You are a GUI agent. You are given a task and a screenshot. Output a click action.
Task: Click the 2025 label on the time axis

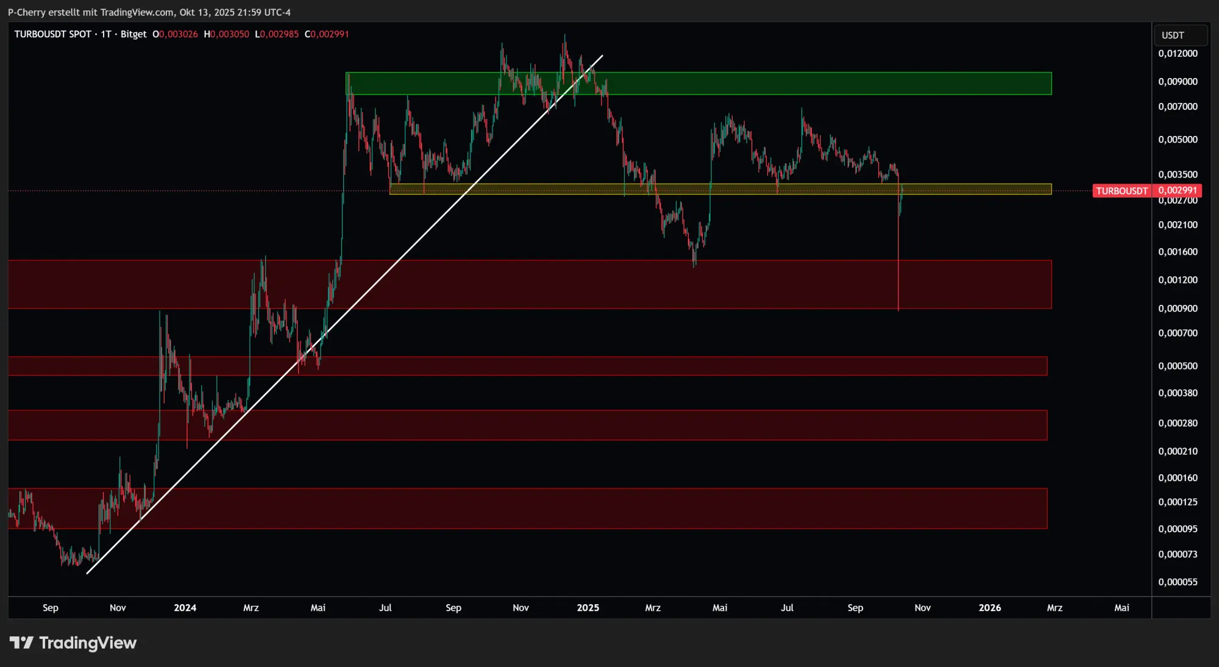[588, 608]
